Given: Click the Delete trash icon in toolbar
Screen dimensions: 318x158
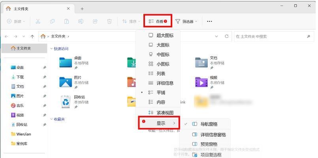Looking at the screenshot, I should [x=109, y=21].
